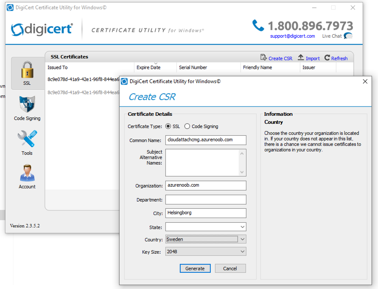Click the DigiCert logo in the header

(x=42, y=29)
